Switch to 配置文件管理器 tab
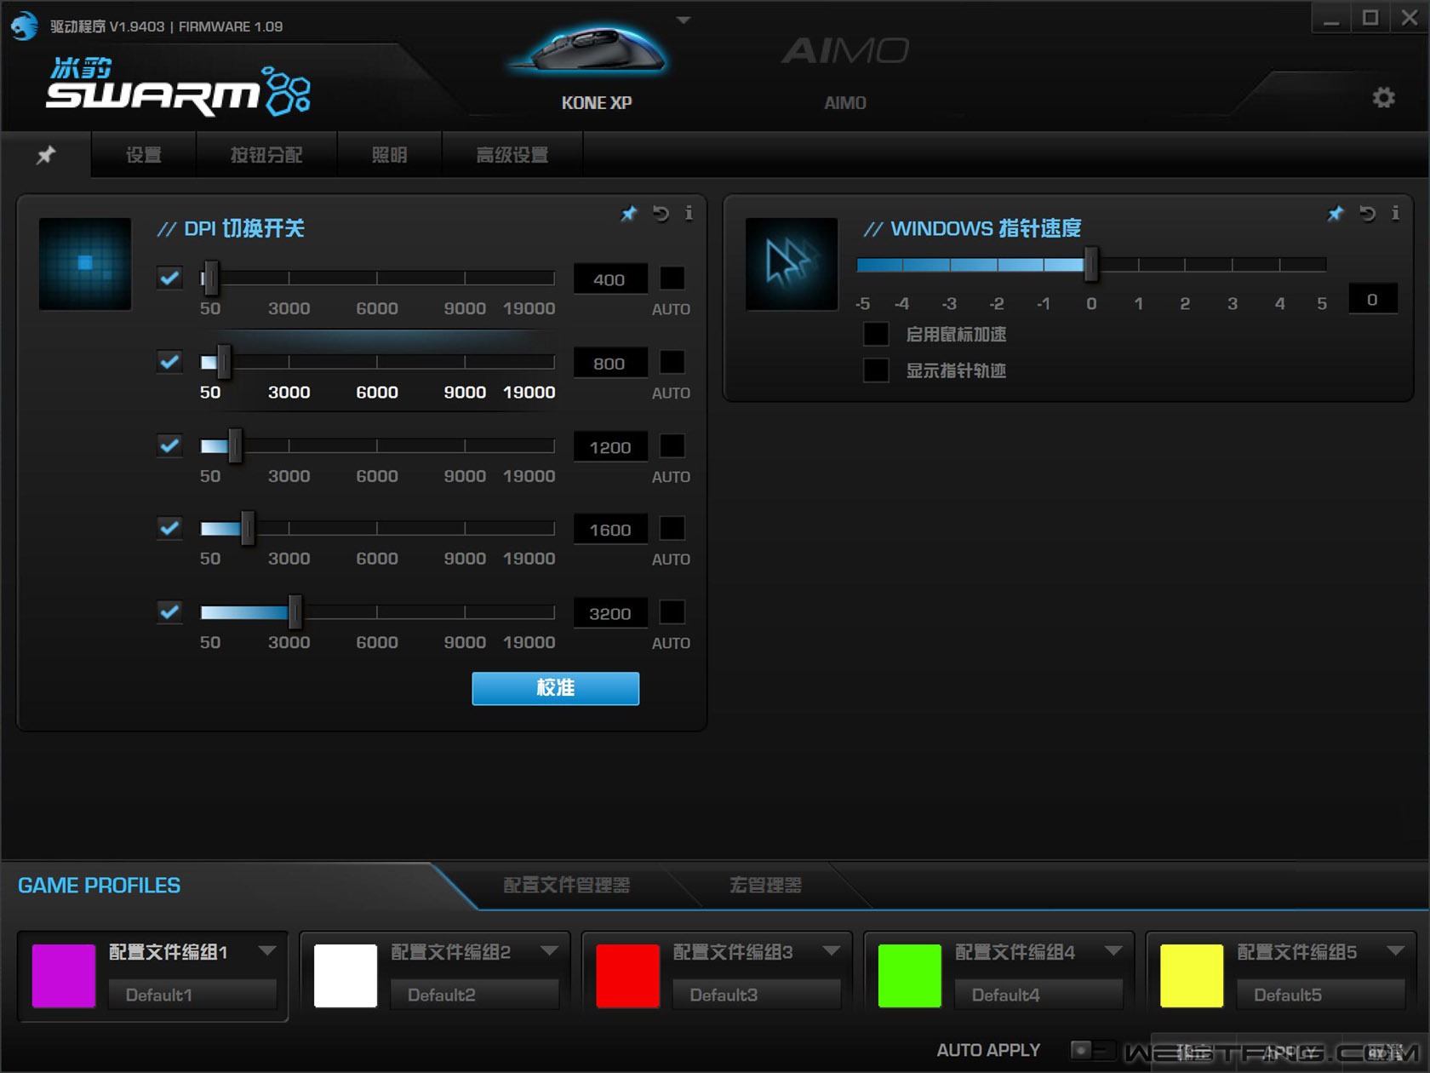Image resolution: width=1430 pixels, height=1073 pixels. click(x=567, y=886)
